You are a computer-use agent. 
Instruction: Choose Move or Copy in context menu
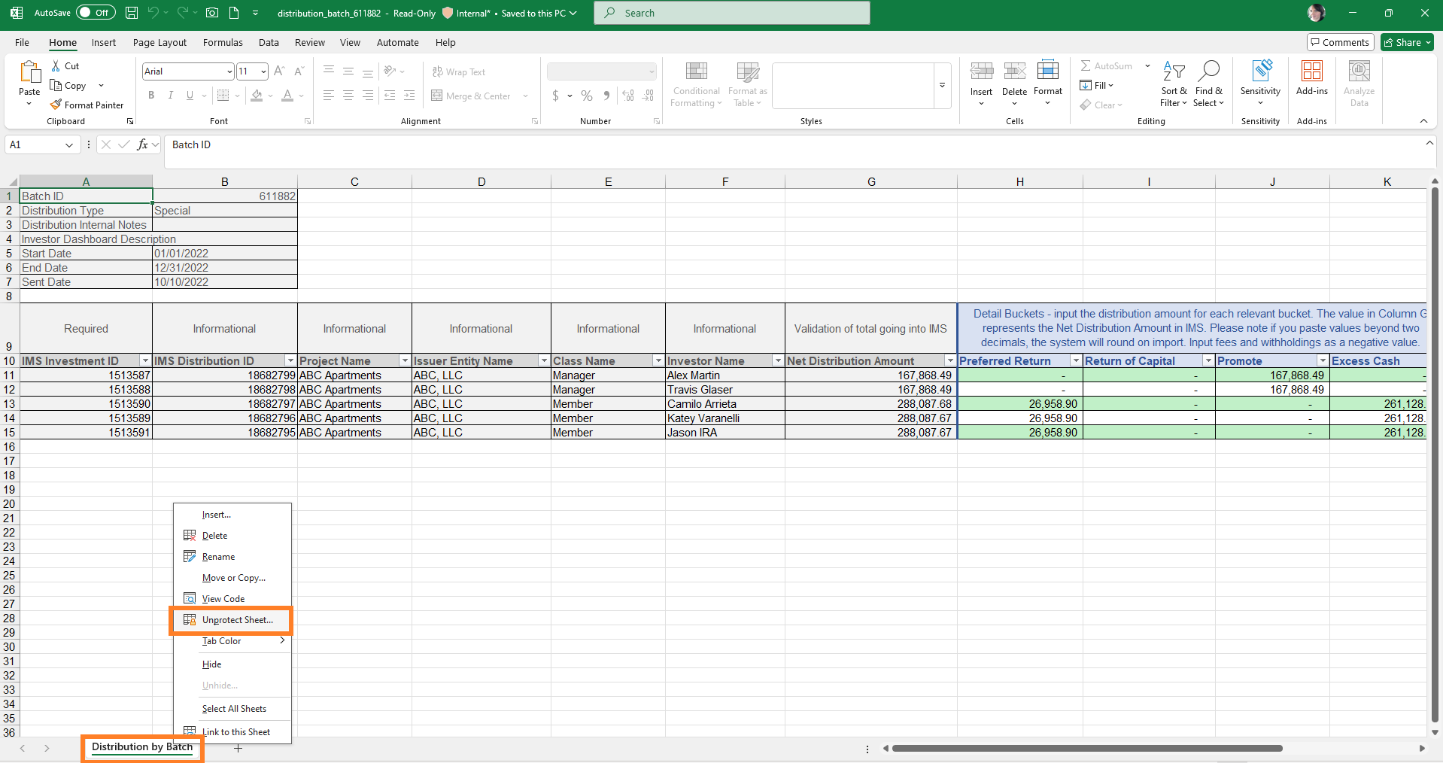coord(232,578)
